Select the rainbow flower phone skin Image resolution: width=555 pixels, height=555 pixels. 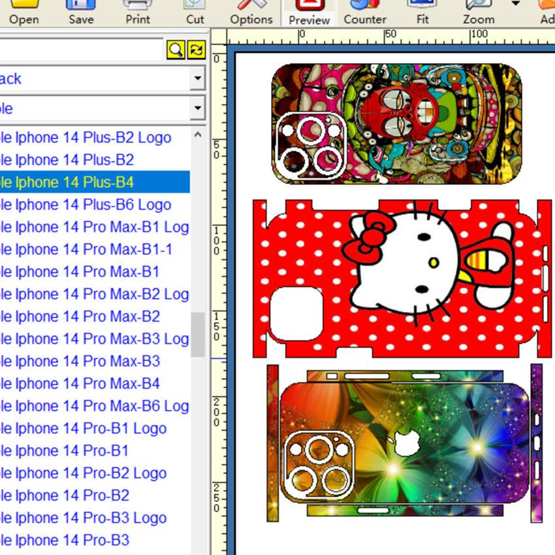pyautogui.click(x=405, y=443)
